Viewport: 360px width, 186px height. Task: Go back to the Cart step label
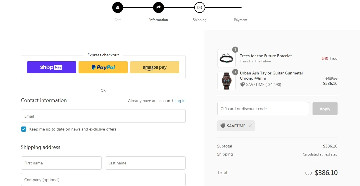117,20
